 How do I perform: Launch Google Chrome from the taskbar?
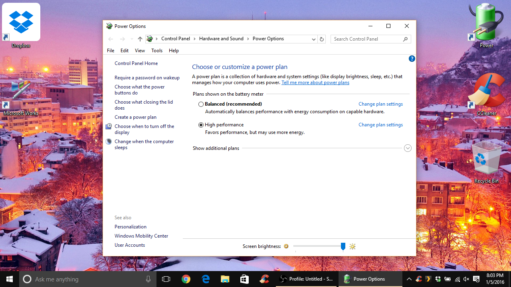pyautogui.click(x=186, y=279)
